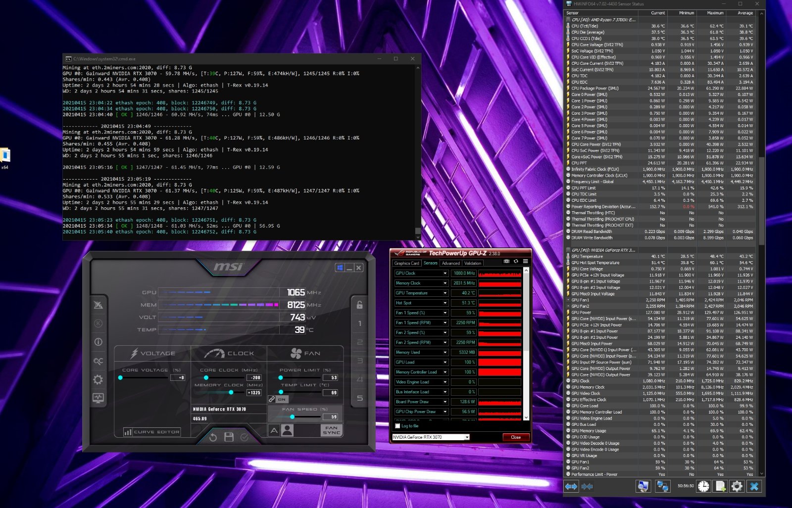Apply the Afterburner overclock settings
The image size is (792, 508).
[245, 437]
